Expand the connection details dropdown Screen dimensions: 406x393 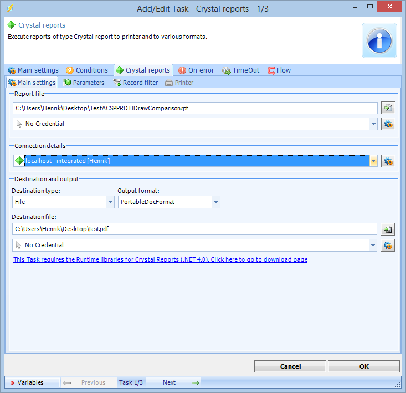(x=373, y=161)
